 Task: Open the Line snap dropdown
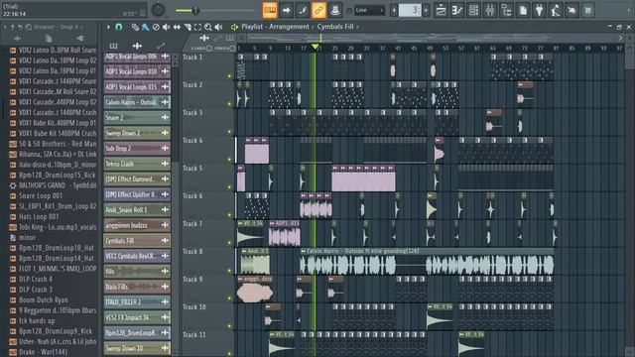[x=369, y=11]
